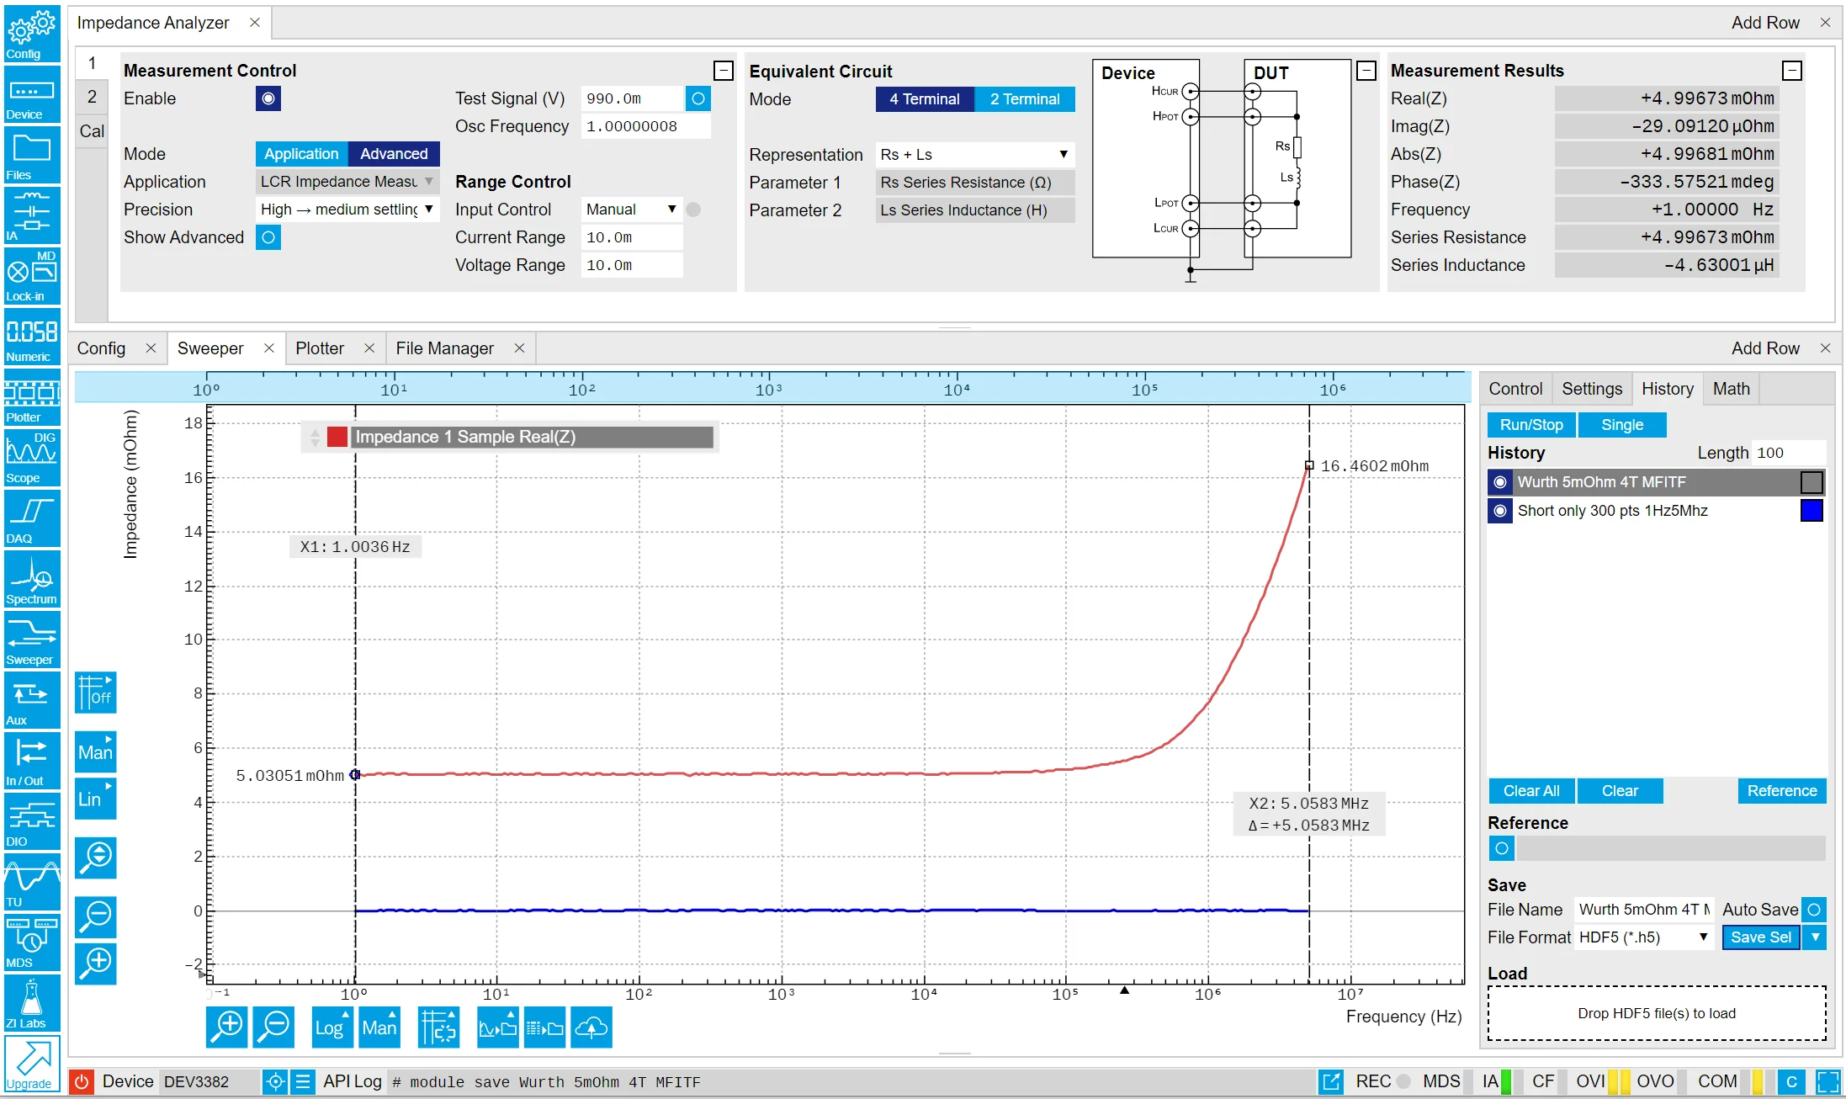The height and width of the screenshot is (1099, 1846).
Task: Toggle the Show Advanced option
Action: click(x=268, y=237)
